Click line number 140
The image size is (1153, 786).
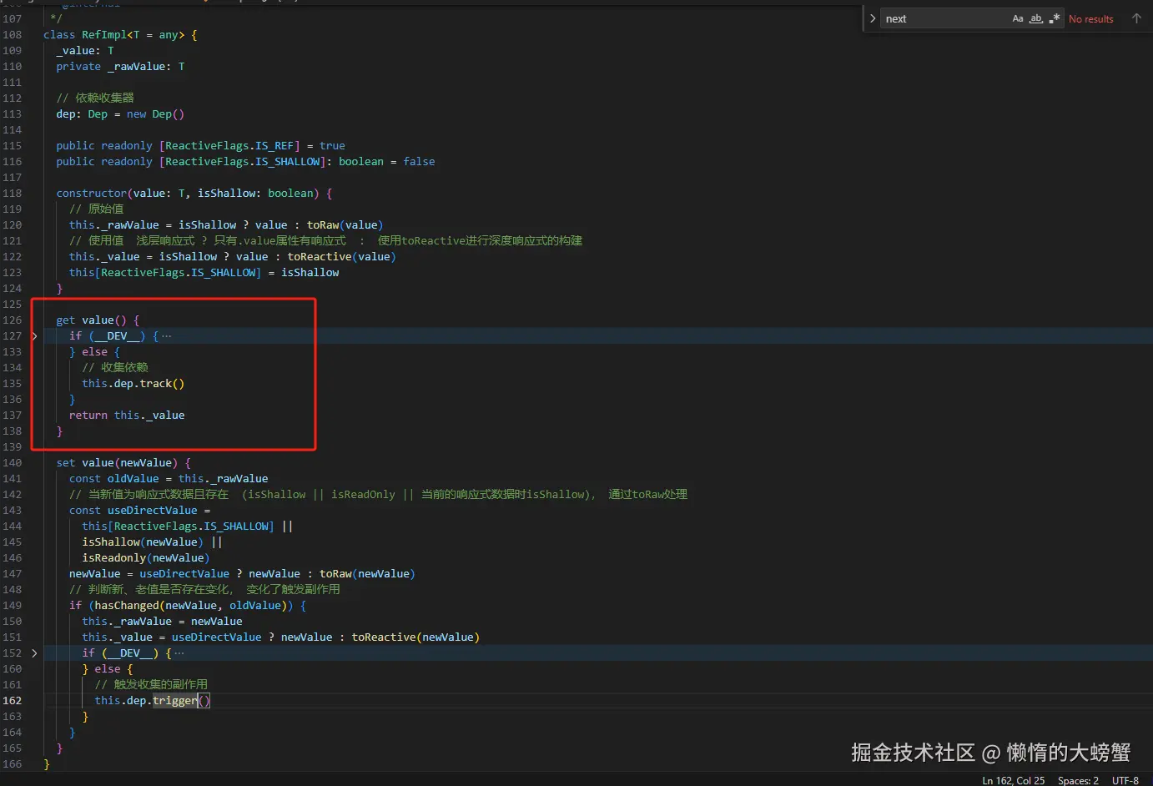point(13,463)
